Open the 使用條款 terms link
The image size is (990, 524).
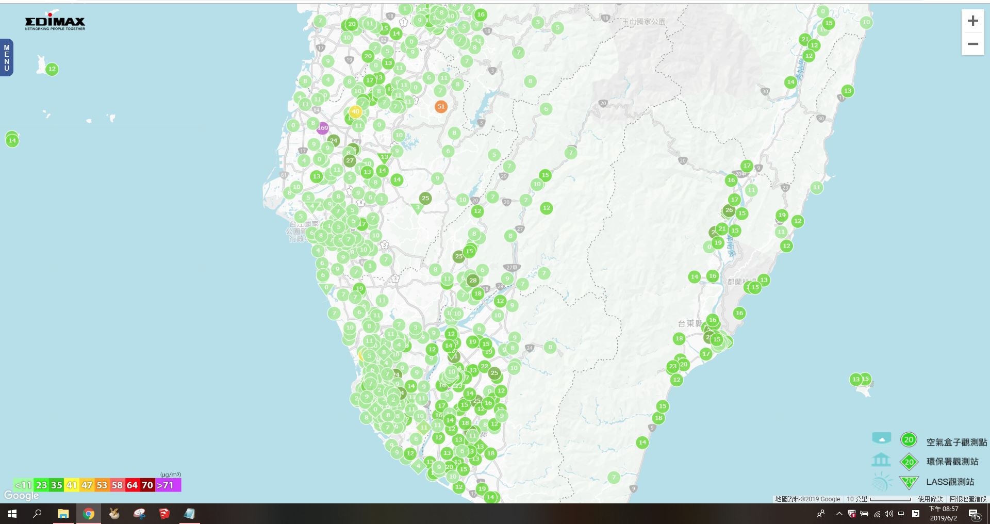930,499
